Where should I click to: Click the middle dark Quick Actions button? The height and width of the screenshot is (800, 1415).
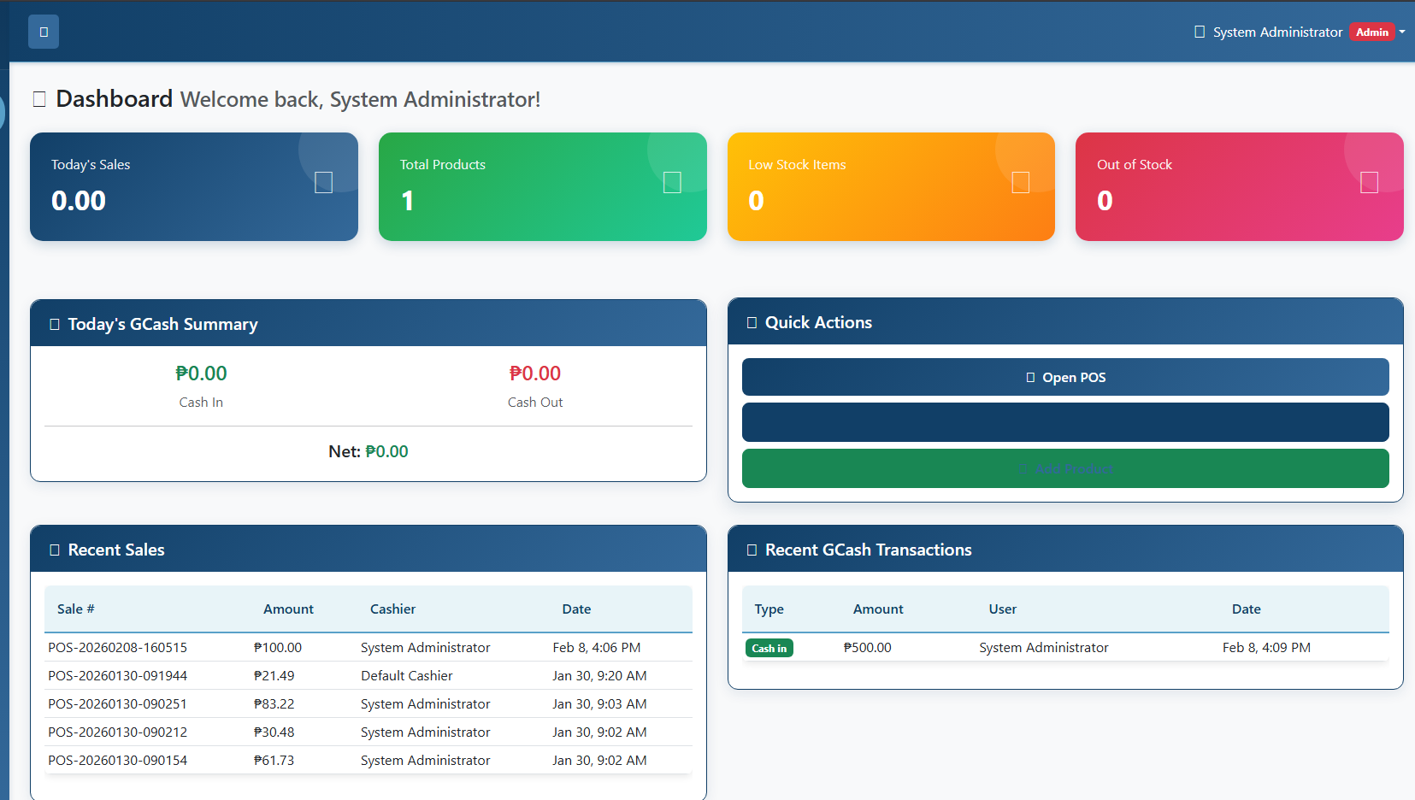(x=1064, y=422)
